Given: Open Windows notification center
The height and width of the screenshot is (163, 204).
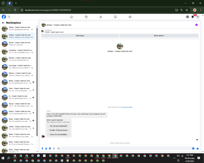Looking at the screenshot, I should tap(199, 158).
